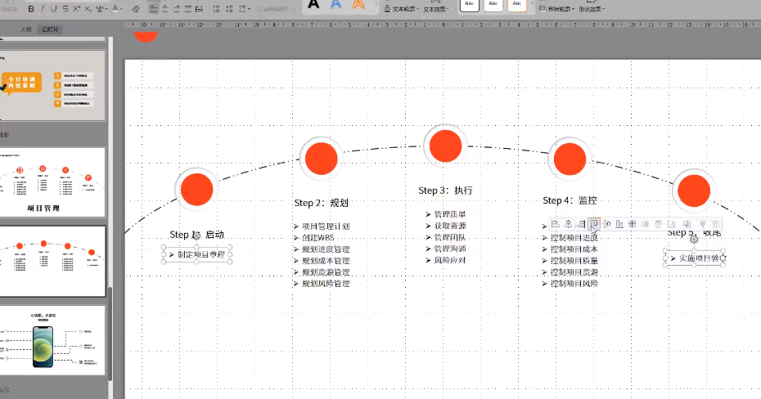Click align left in floating toolbar

pos(556,224)
